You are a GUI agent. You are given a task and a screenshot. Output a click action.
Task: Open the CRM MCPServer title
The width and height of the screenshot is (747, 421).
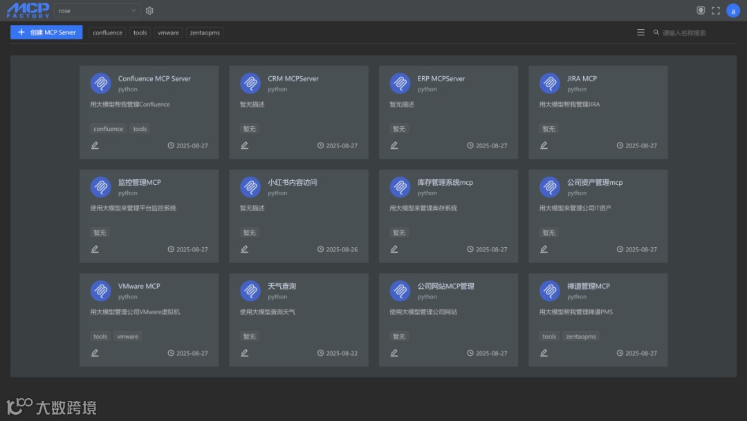click(293, 79)
